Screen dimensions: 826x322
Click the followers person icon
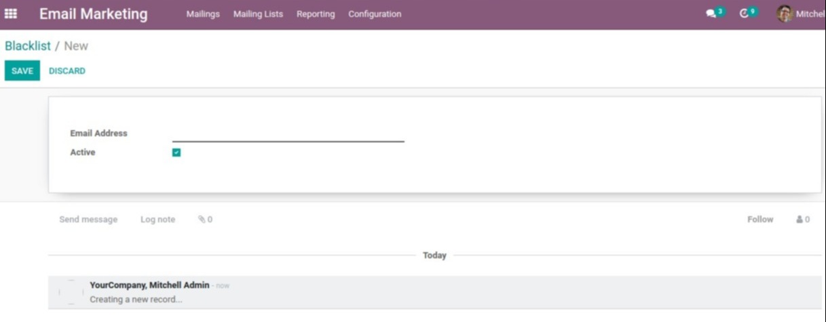[x=799, y=220]
